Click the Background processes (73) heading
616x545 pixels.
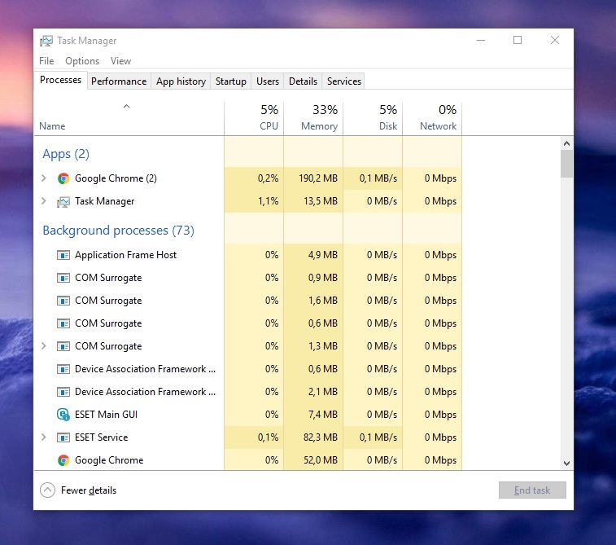(x=118, y=230)
